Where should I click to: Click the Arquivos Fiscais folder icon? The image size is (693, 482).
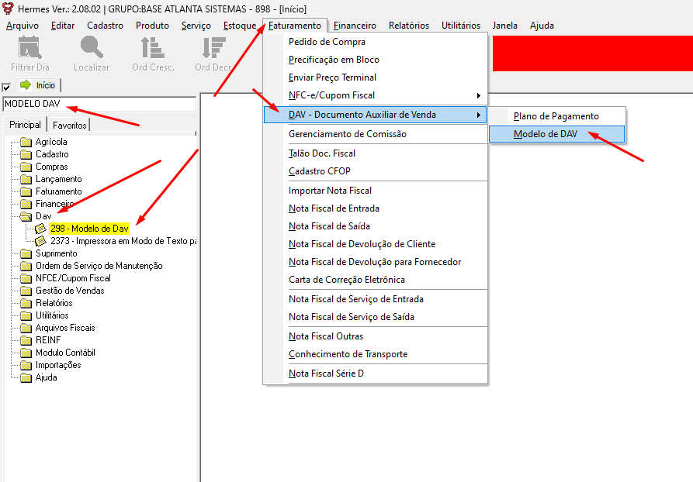click(26, 328)
